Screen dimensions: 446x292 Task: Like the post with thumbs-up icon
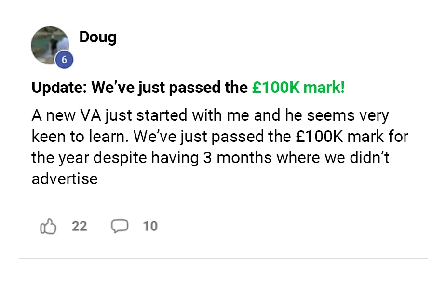tap(48, 226)
